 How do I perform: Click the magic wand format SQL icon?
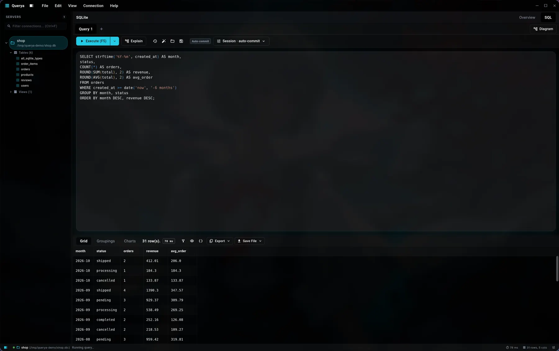coord(164,41)
